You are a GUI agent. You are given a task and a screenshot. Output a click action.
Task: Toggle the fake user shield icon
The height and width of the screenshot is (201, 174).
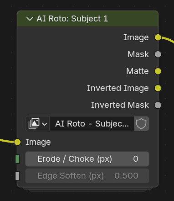click(141, 124)
